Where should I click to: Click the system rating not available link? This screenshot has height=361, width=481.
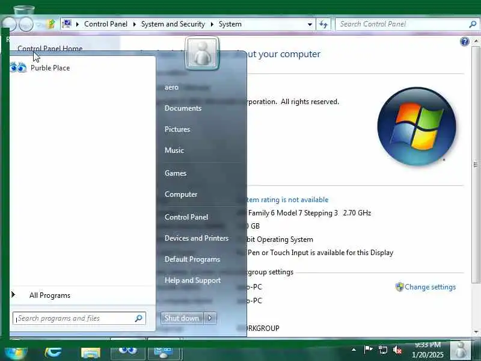pyautogui.click(x=287, y=200)
